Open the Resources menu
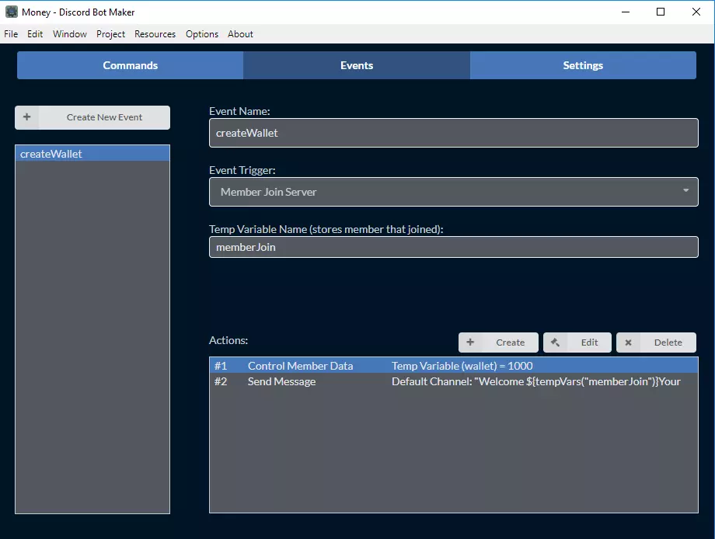Image resolution: width=715 pixels, height=539 pixels. point(155,34)
